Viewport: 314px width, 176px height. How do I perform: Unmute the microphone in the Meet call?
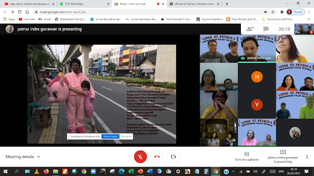pos(140,156)
